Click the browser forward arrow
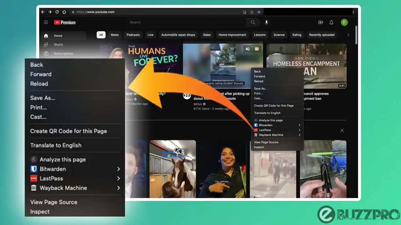 click(50, 12)
